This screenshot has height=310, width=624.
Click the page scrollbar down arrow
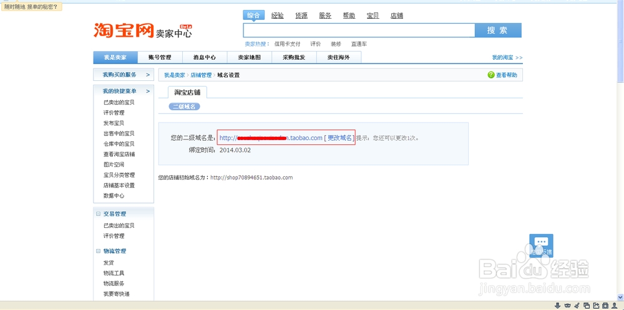coord(620,297)
